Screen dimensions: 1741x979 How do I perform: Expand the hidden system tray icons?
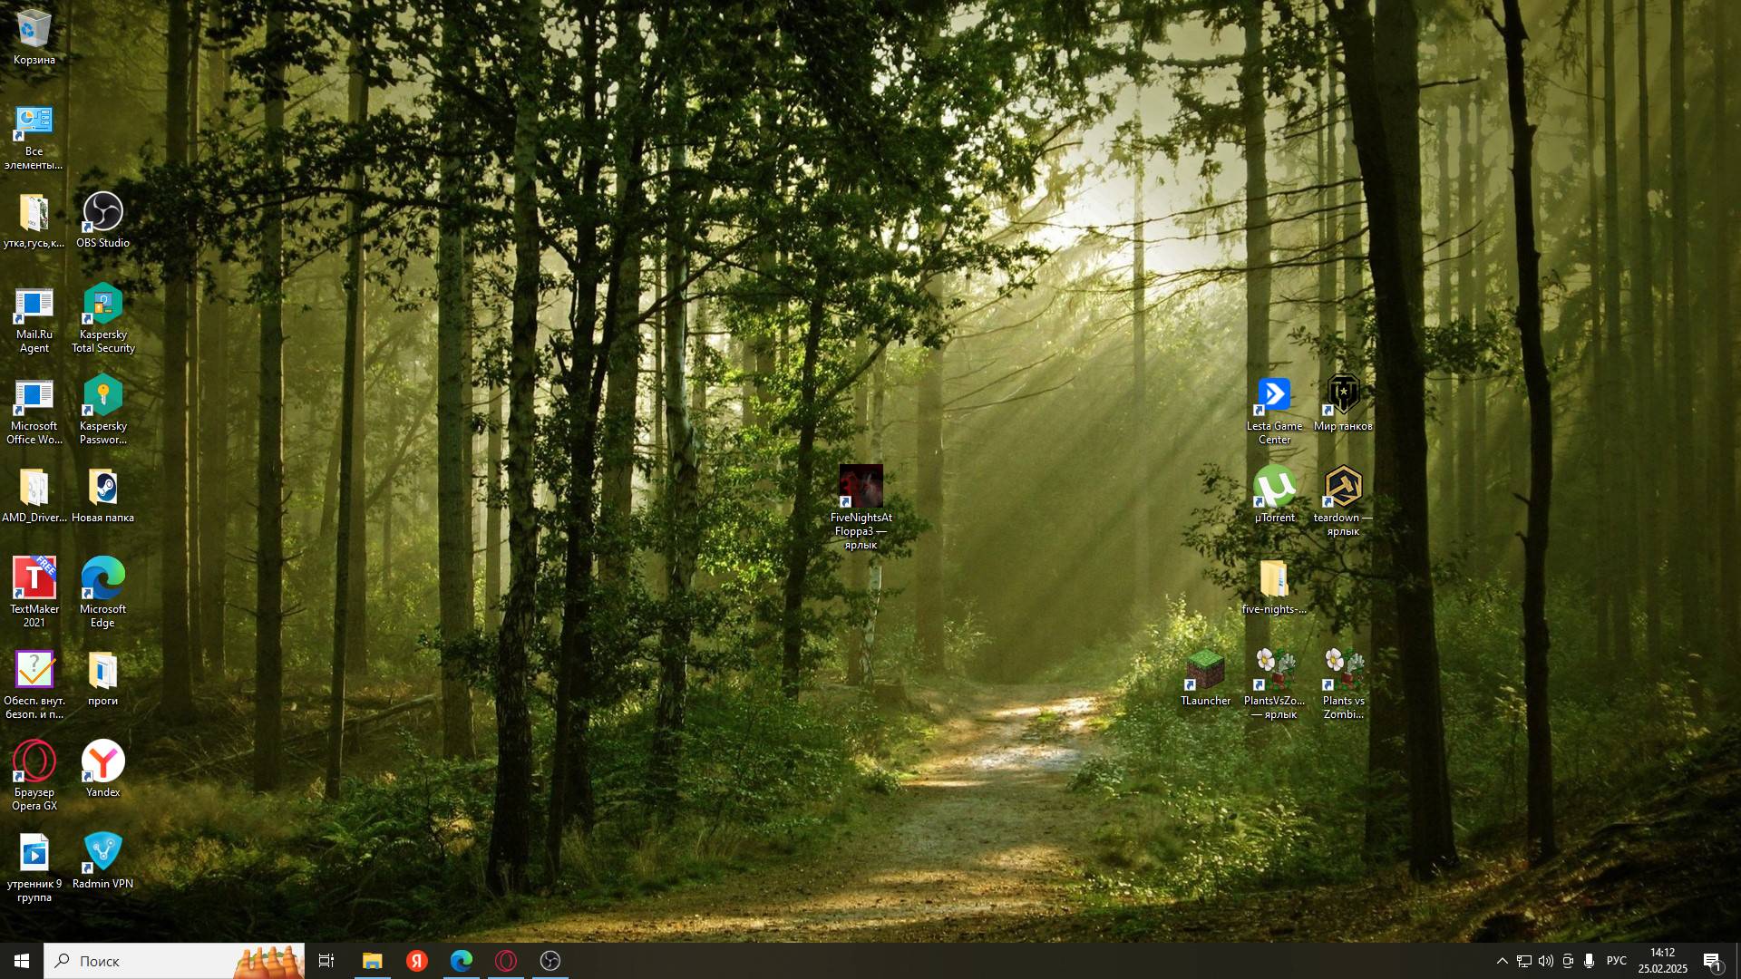pos(1502,961)
